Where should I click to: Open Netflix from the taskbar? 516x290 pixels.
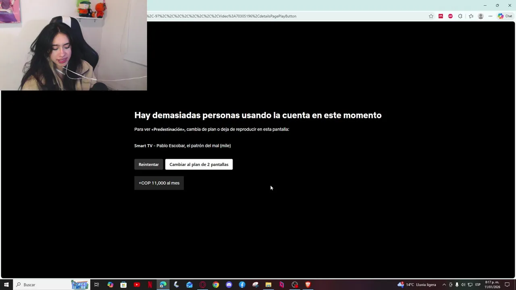tap(150, 285)
